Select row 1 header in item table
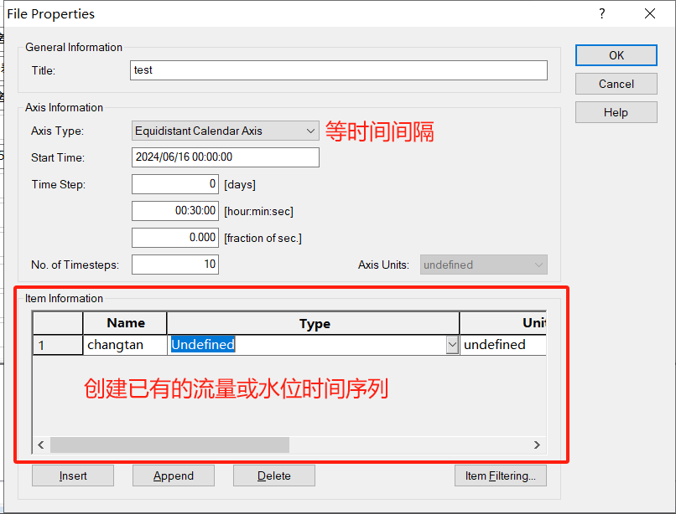Viewport: 676px width, 514px height. [x=57, y=345]
